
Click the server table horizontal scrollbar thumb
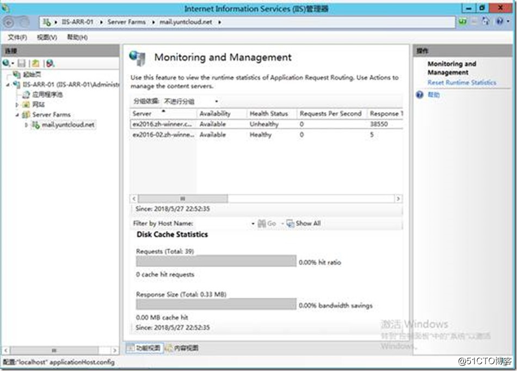[x=183, y=199]
